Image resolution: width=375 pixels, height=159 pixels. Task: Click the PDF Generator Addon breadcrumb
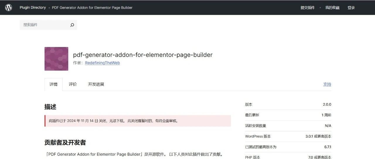pos(92,8)
